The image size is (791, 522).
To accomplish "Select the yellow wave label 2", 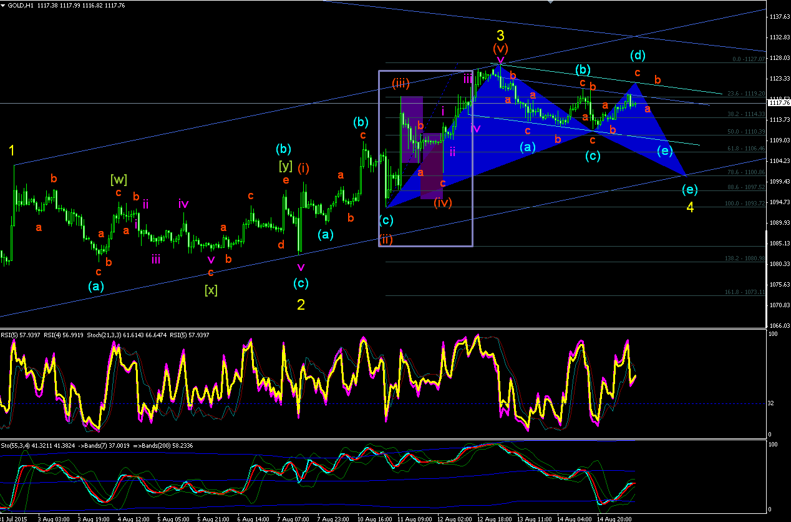I will [x=301, y=305].
